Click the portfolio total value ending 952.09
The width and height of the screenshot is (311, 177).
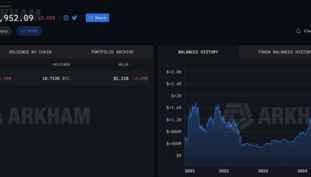coord(17,18)
